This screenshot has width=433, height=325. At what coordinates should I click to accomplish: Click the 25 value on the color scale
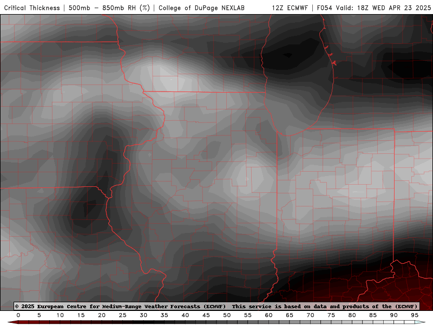click(x=123, y=315)
